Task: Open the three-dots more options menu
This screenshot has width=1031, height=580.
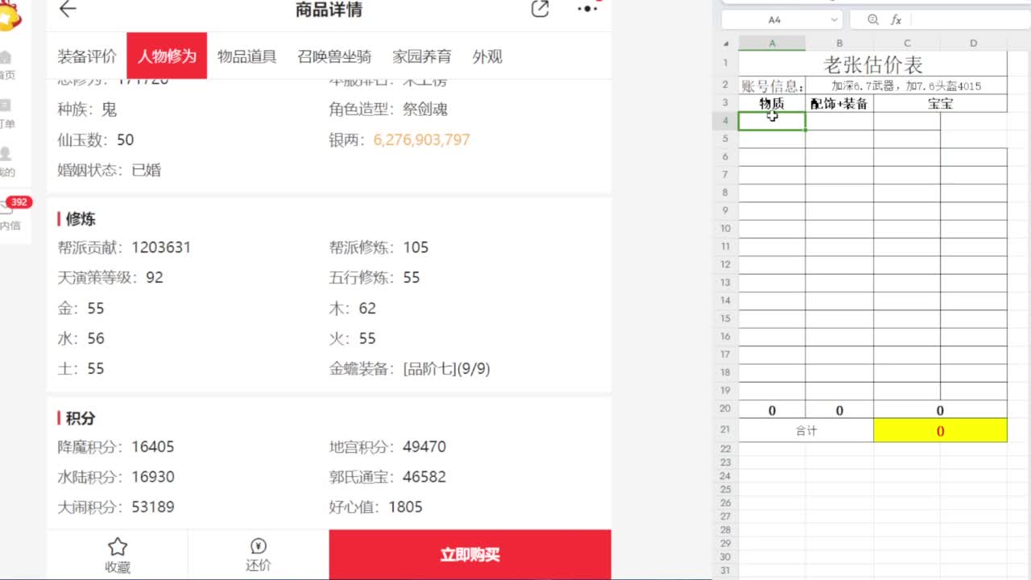Action: point(588,9)
